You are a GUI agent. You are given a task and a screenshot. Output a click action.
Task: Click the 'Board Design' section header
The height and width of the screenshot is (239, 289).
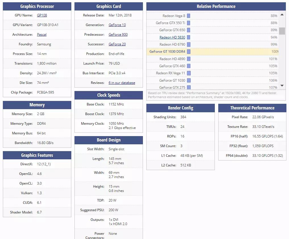[109, 140]
